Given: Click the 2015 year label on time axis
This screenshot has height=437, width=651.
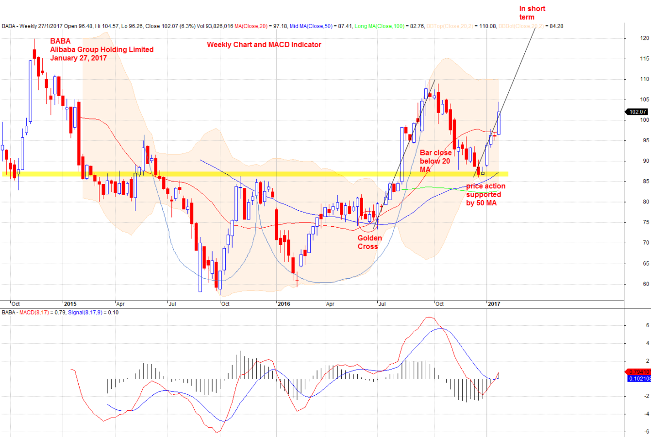Looking at the screenshot, I should click(x=70, y=304).
